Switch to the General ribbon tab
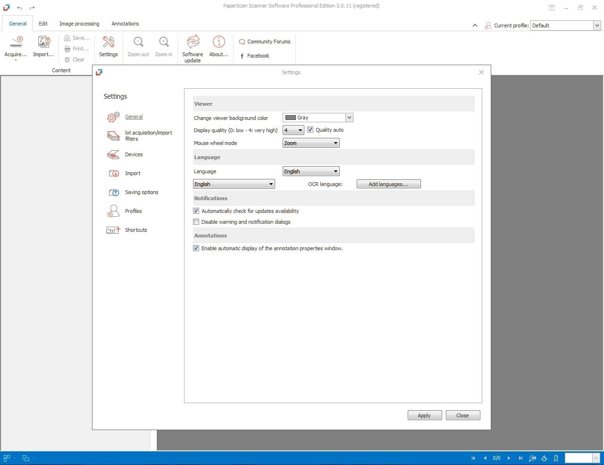This screenshot has height=465, width=604. pos(18,24)
